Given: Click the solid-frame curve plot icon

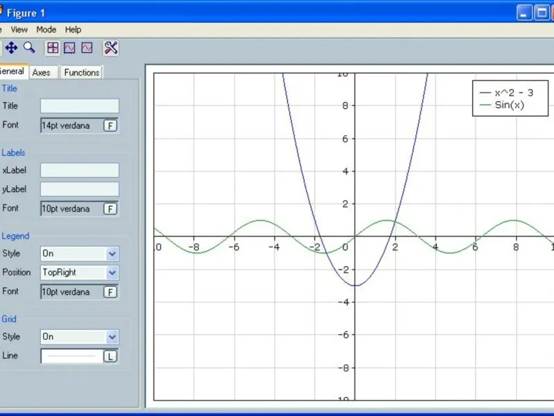Looking at the screenshot, I should point(87,48).
